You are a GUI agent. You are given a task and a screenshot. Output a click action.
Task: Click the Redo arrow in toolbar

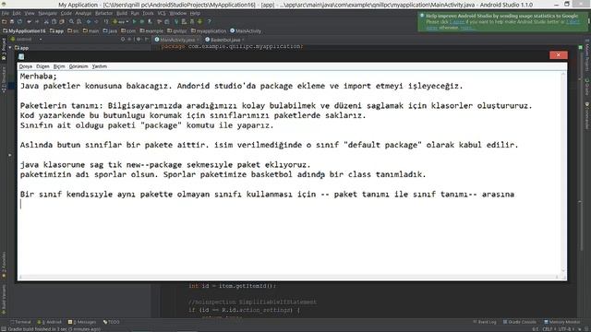[37, 21]
